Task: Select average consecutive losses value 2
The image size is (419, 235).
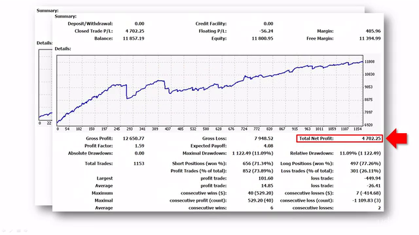Action: pos(379,208)
